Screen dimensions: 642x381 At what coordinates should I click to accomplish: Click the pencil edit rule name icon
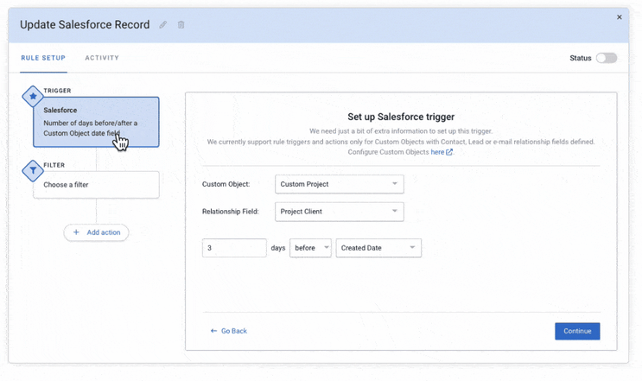point(163,25)
